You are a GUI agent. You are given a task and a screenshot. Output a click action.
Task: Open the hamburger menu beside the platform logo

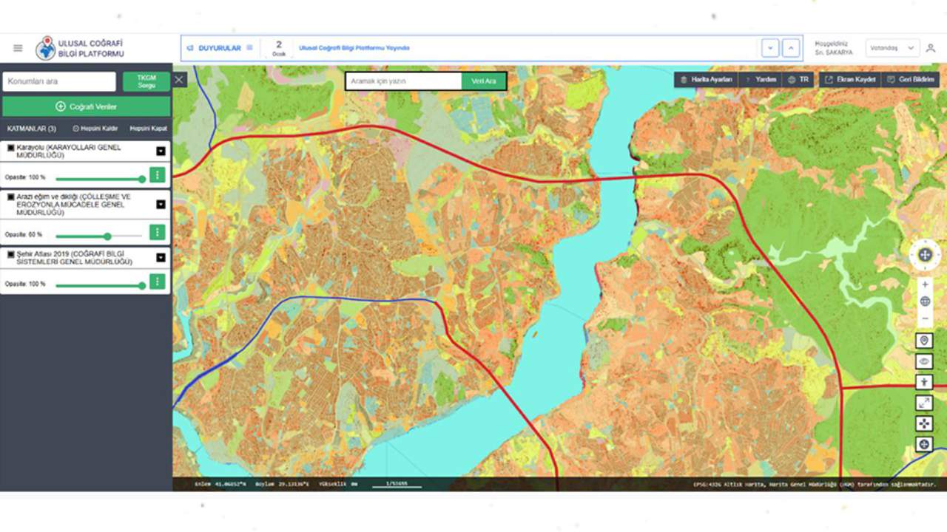(18, 48)
